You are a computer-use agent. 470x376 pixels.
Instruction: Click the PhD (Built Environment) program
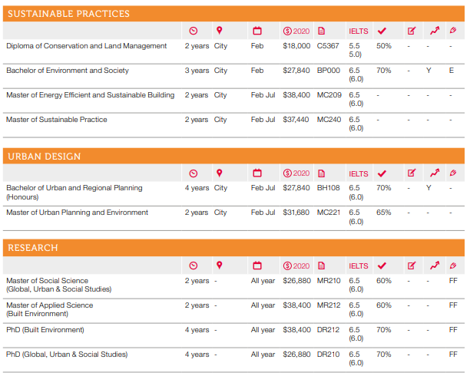(45, 330)
